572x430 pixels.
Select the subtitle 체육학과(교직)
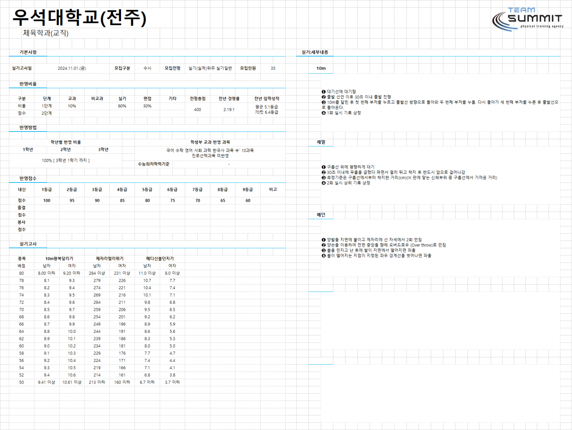(46, 33)
